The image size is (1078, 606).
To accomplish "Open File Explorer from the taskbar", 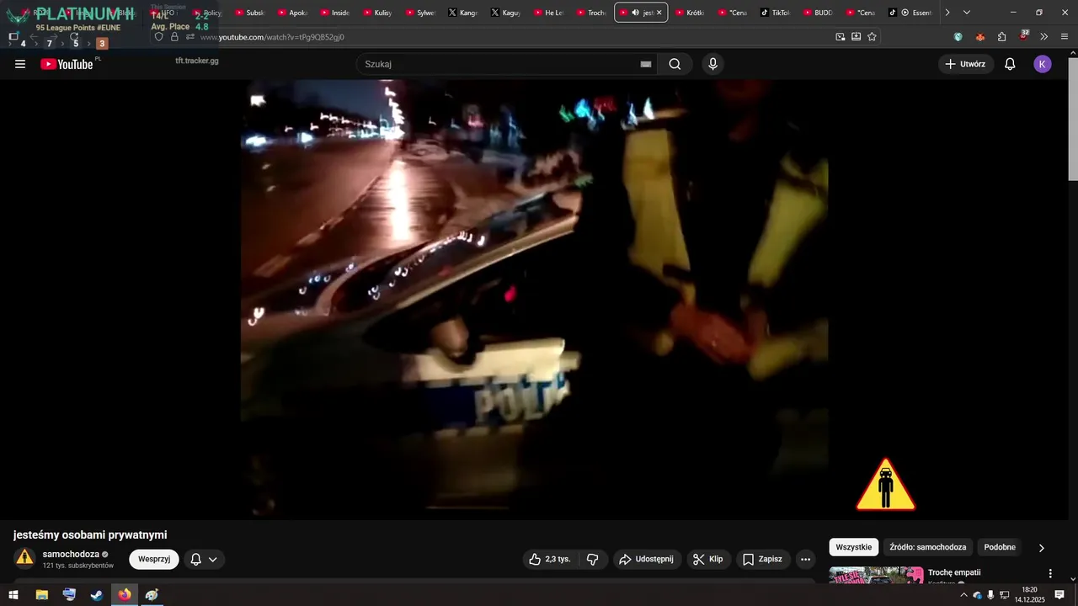I will pyautogui.click(x=41, y=595).
